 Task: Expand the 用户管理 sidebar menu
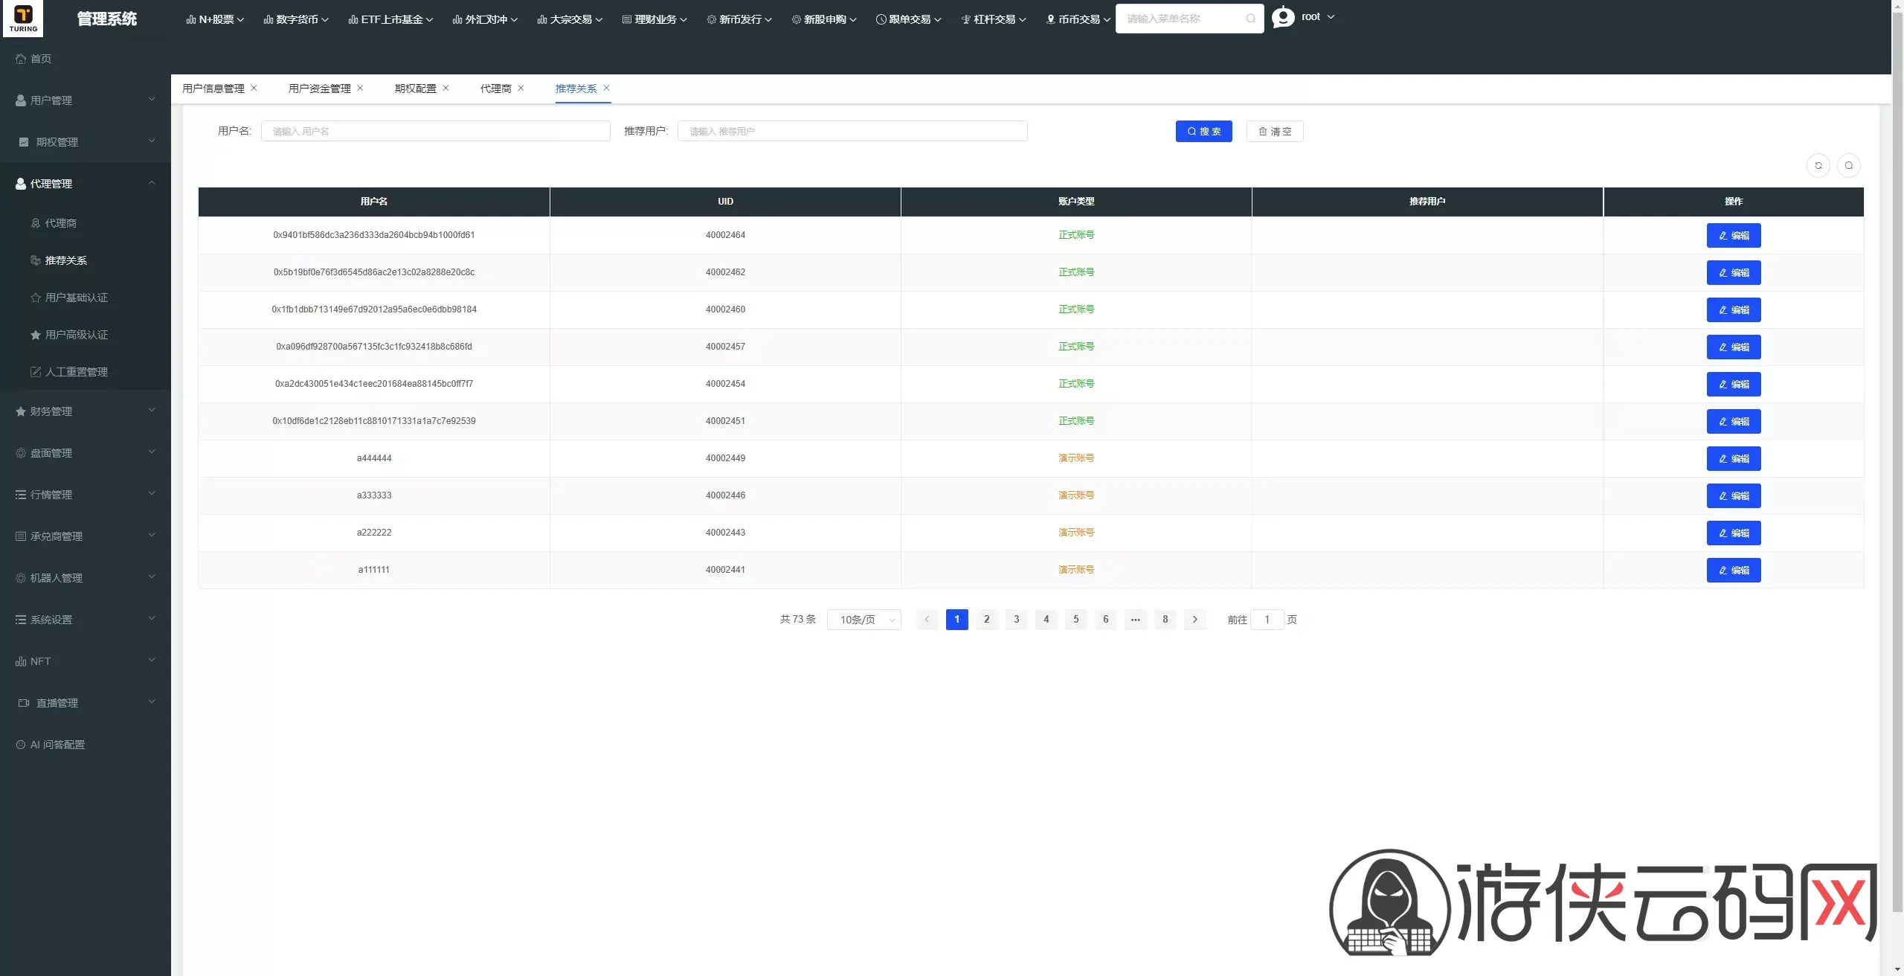click(86, 100)
